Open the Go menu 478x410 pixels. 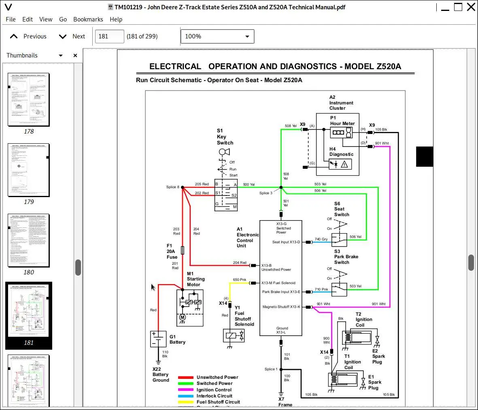63,19
